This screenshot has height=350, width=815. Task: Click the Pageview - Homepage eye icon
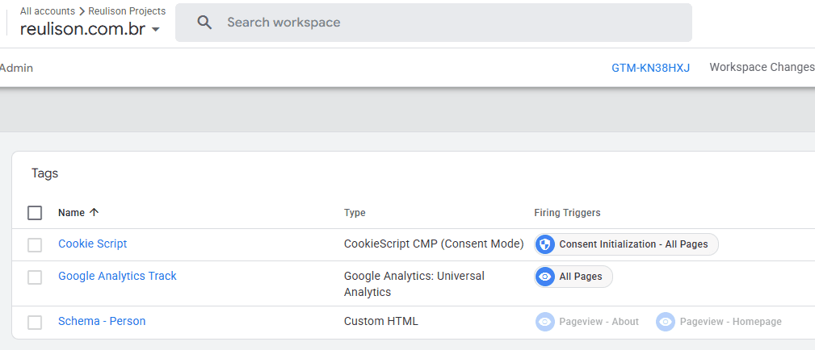click(666, 322)
